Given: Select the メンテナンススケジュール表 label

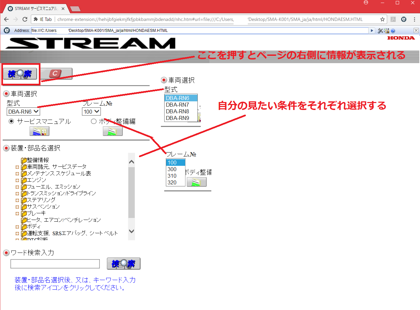Looking at the screenshot, I should coord(59,173).
